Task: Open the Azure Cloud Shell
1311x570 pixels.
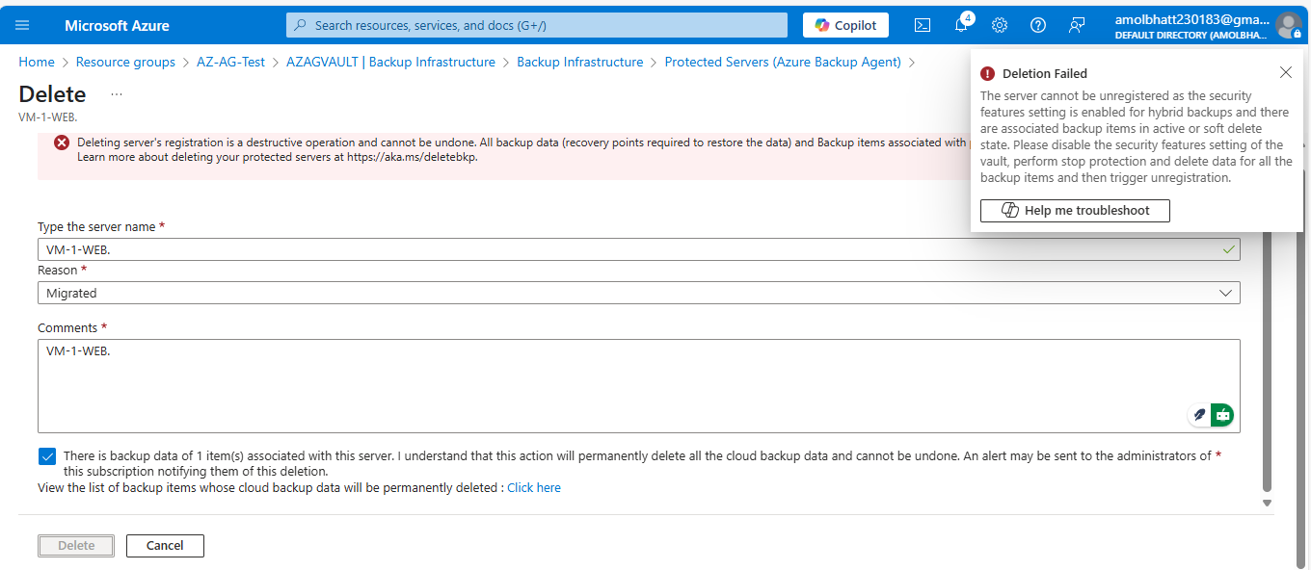Action: coord(922,25)
